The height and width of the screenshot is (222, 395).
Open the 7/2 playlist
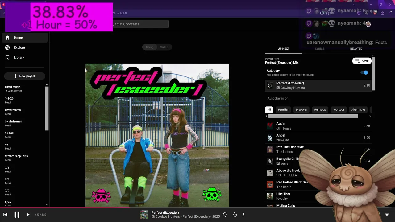pyautogui.click(x=24, y=192)
